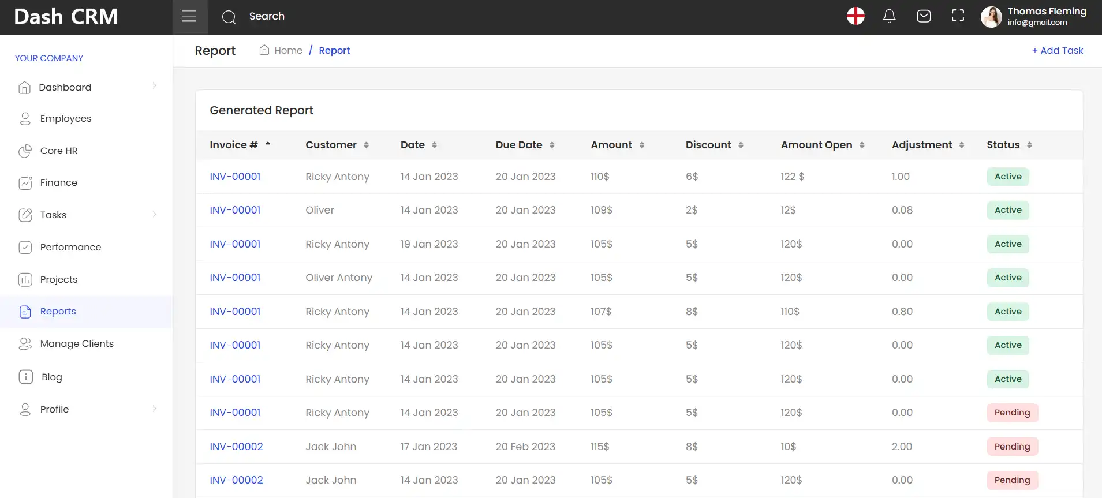
Task: Click the 115$ amount cell
Action: [600, 447]
